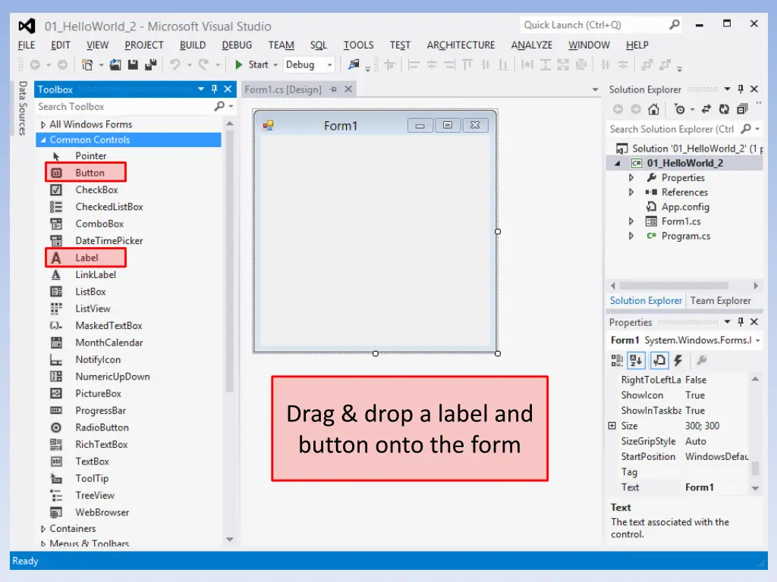This screenshot has height=582, width=777.
Task: Select 01_HelloWorld_2 project node
Action: [685, 163]
